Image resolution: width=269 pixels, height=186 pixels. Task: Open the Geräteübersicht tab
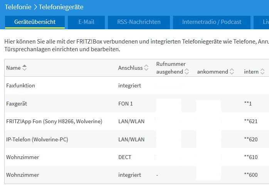pos(35,22)
